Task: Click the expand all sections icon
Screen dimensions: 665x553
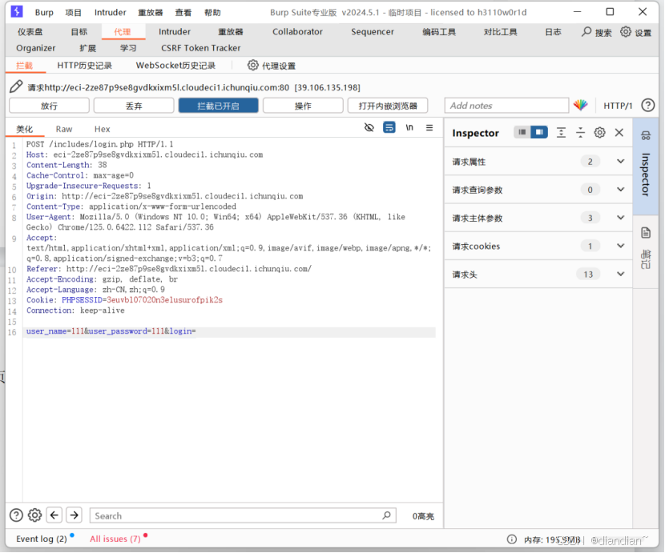Action: pyautogui.click(x=561, y=133)
